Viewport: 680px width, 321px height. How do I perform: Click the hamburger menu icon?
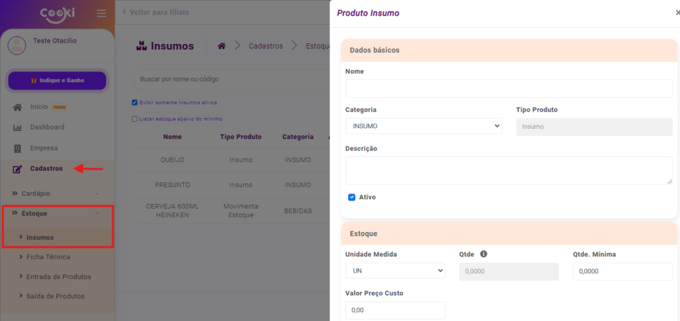(x=101, y=13)
